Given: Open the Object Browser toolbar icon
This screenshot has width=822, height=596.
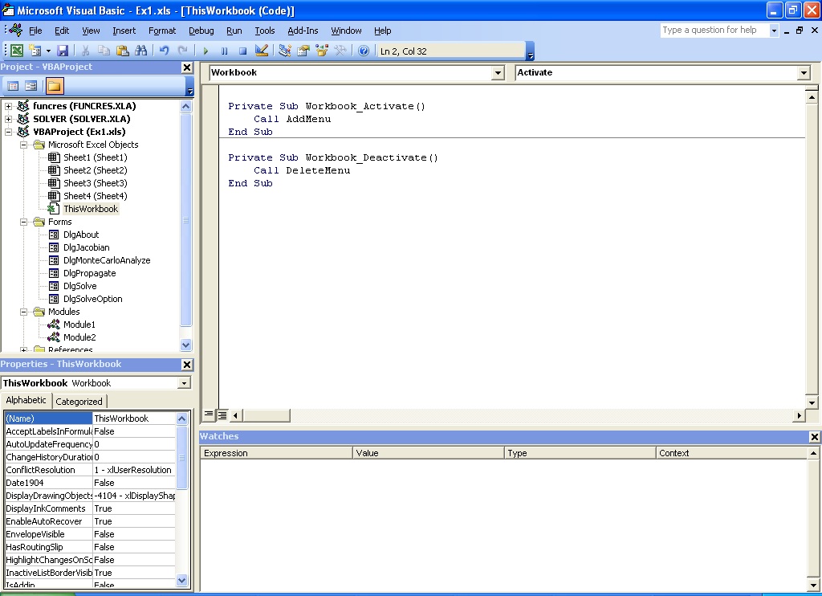Looking at the screenshot, I should (x=321, y=51).
